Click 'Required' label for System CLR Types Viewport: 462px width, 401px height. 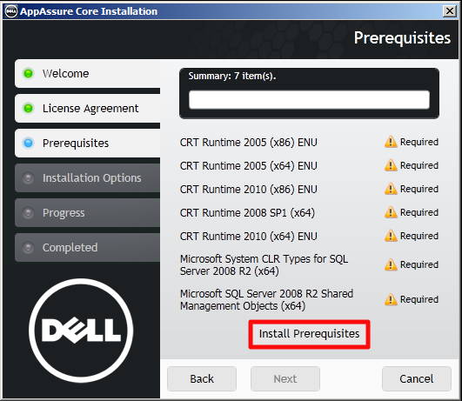pyautogui.click(x=419, y=264)
